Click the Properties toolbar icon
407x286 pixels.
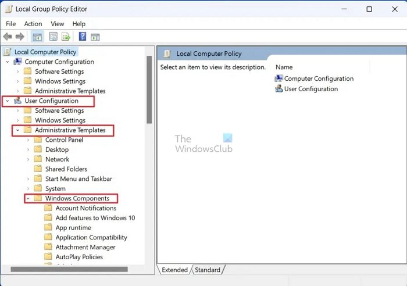pos(53,37)
